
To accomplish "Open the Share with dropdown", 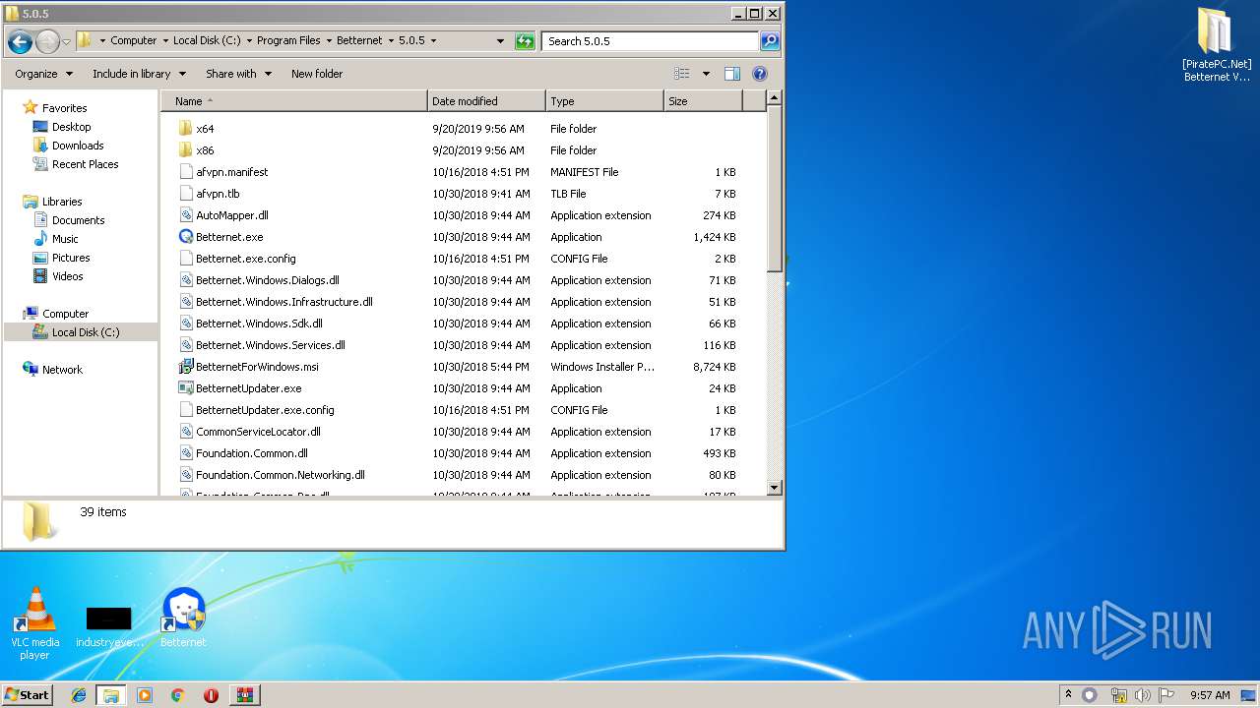I will 238,74.
